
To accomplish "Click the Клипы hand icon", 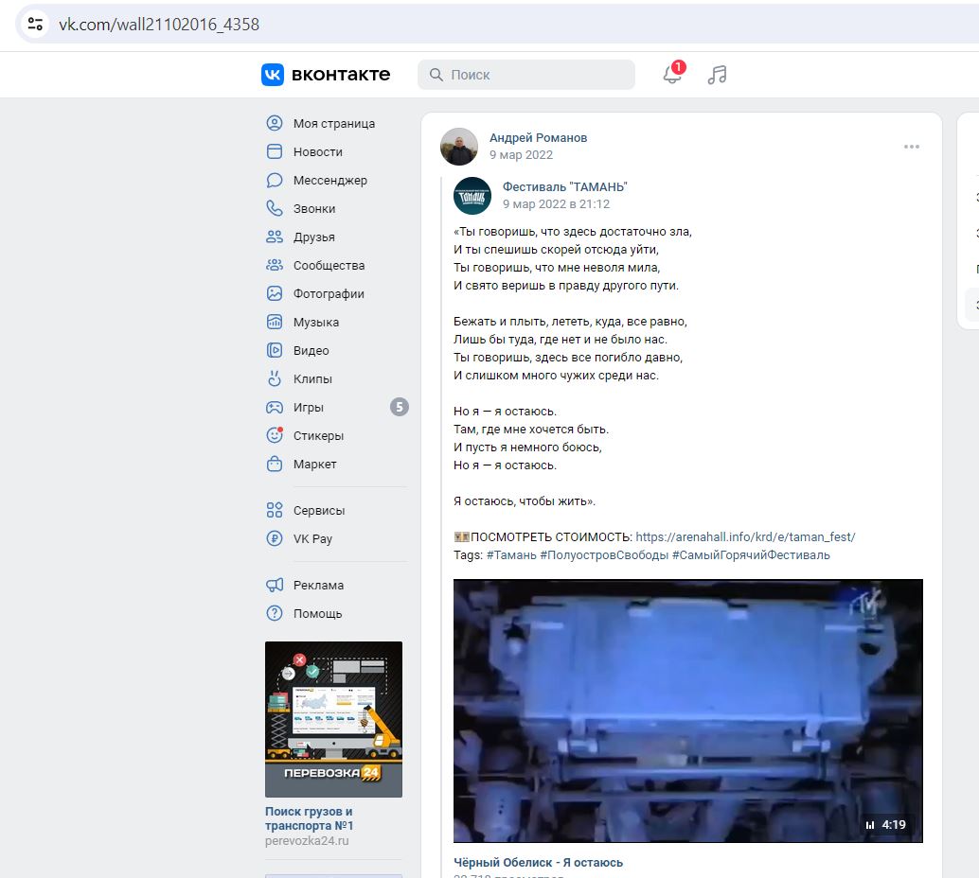I will click(x=274, y=378).
